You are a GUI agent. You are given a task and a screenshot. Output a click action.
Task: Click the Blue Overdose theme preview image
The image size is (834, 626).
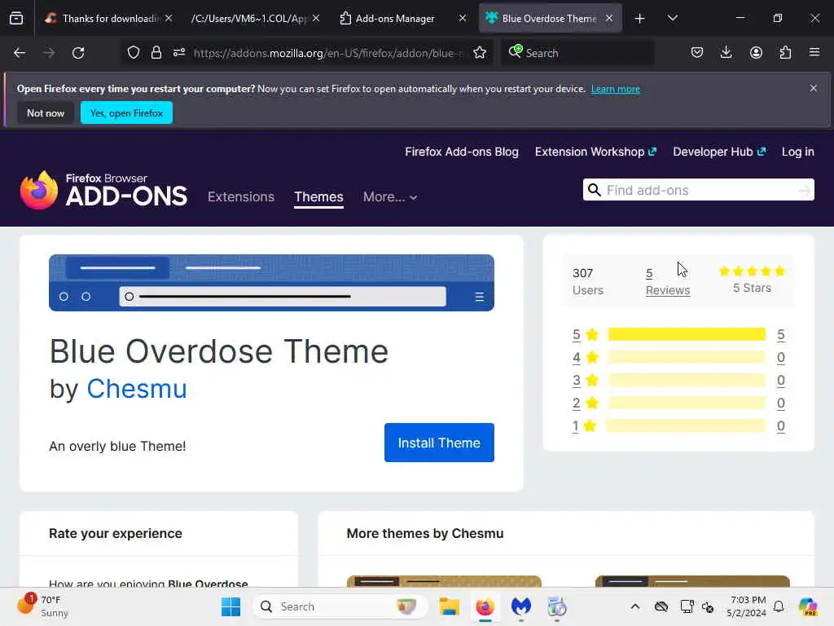click(x=271, y=283)
